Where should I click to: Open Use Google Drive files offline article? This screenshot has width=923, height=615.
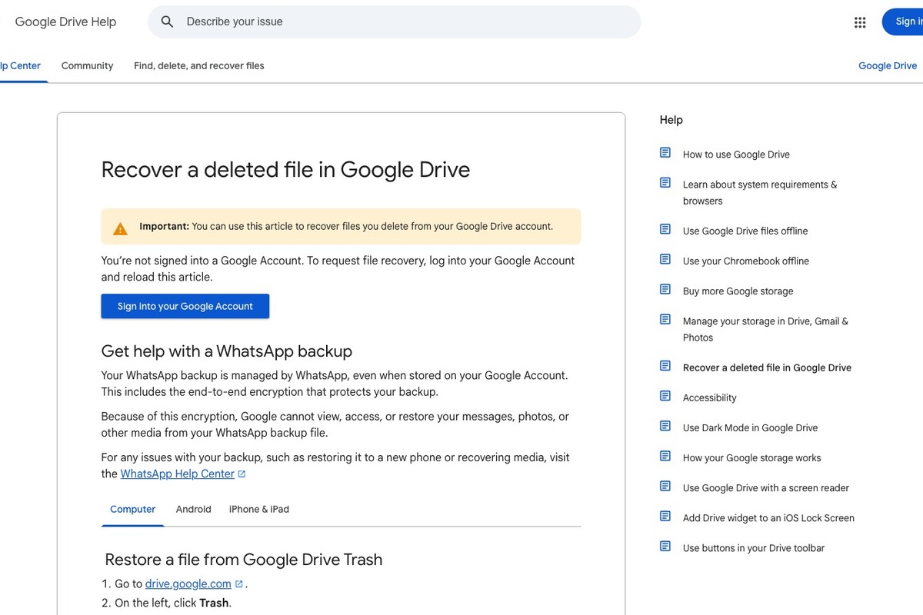coord(745,231)
